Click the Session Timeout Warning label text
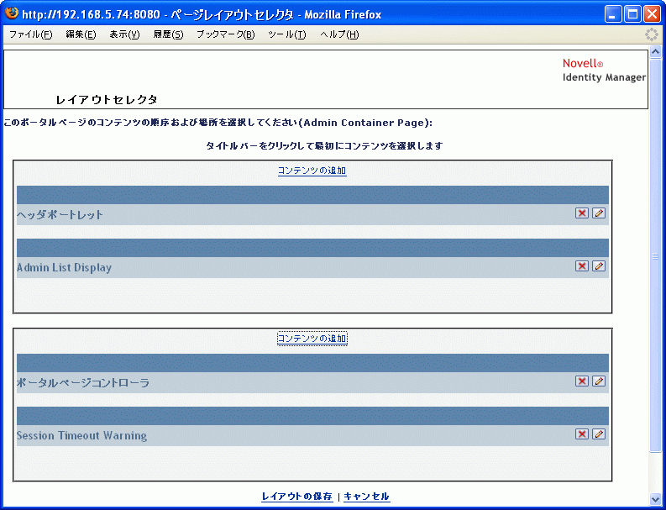The image size is (666, 510). tap(81, 435)
